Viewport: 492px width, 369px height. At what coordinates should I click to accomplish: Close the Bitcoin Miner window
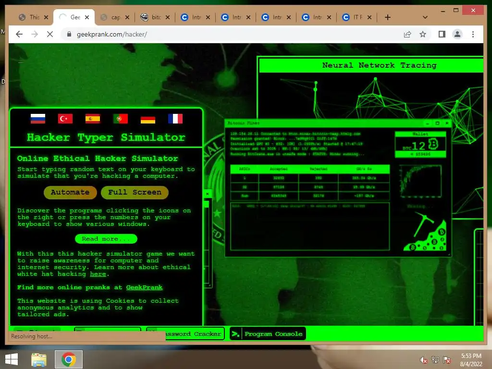pos(447,123)
